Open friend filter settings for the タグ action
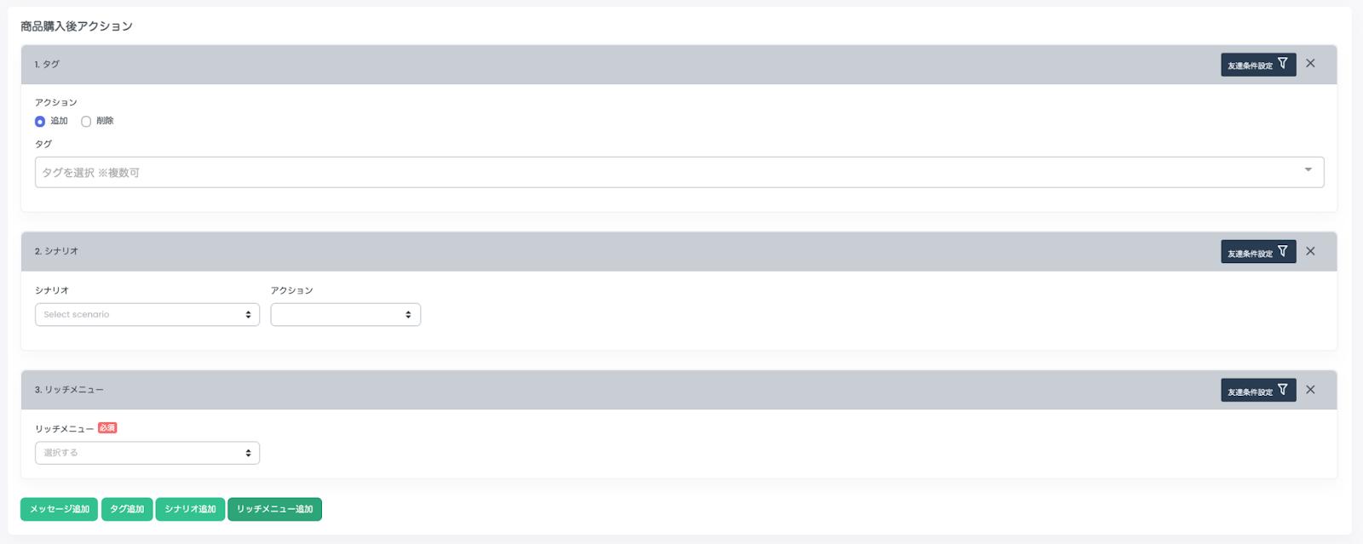Viewport: 1363px width, 544px height. [1258, 65]
